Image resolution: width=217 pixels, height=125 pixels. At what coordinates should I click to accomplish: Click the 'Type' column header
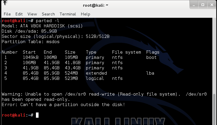pyautogui.click(x=91, y=52)
